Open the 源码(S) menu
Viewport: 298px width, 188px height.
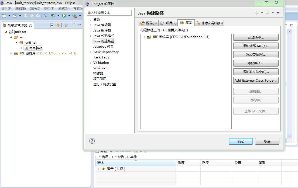click(35, 9)
